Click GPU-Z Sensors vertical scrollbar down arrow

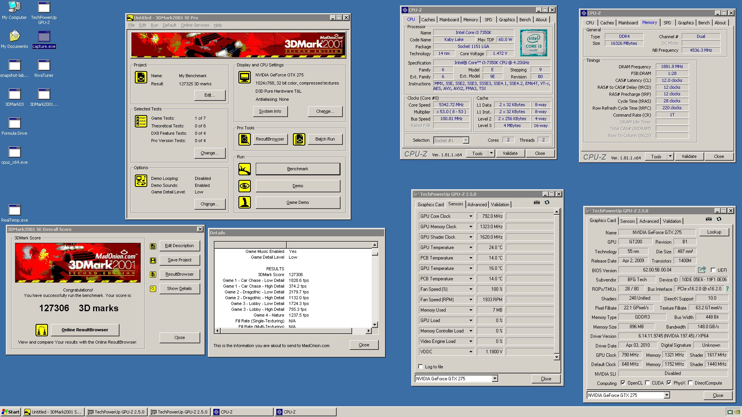point(556,357)
